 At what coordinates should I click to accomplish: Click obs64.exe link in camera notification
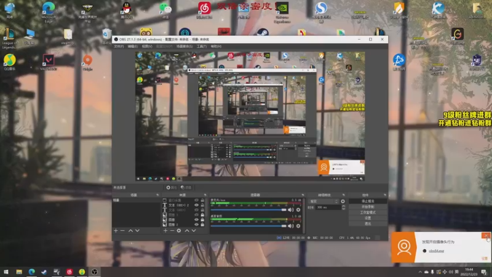click(437, 251)
